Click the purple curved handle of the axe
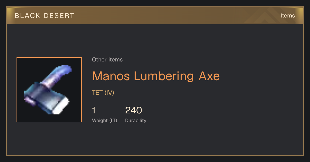 (x=59, y=75)
